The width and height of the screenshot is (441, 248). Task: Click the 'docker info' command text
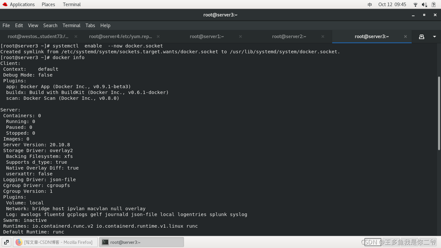68,57
